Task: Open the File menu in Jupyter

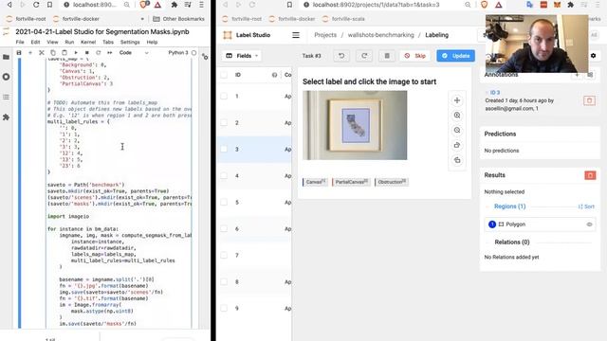Action: coord(20,42)
